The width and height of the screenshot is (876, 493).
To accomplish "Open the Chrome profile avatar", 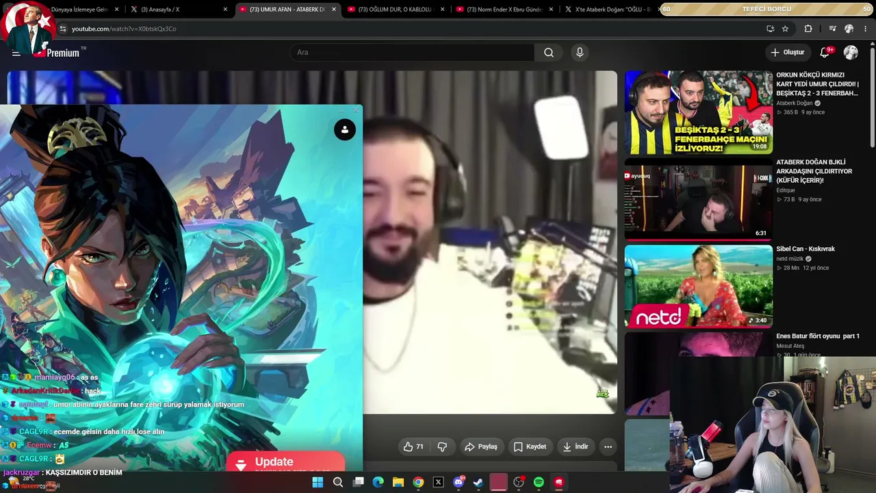I will click(849, 29).
